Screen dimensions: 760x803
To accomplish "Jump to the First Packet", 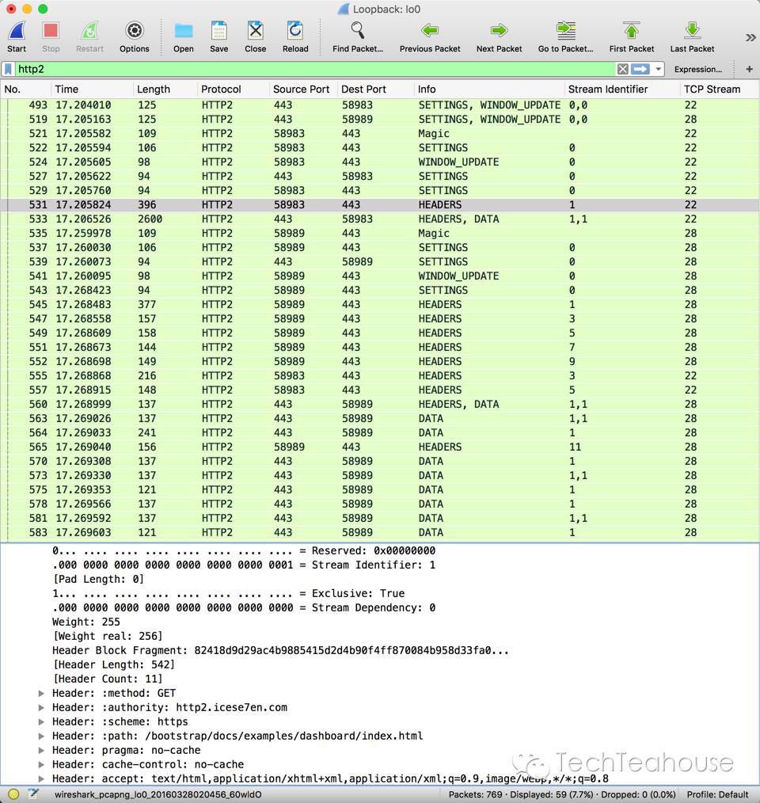I will click(632, 32).
